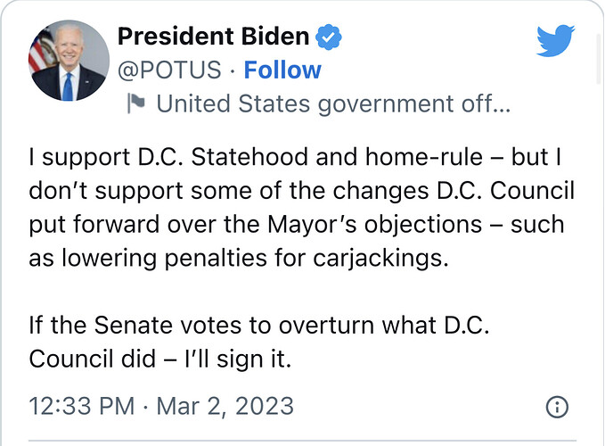The height and width of the screenshot is (446, 605).
Task: Click the paragraph starting "If the Senate votes"
Action: (x=259, y=342)
